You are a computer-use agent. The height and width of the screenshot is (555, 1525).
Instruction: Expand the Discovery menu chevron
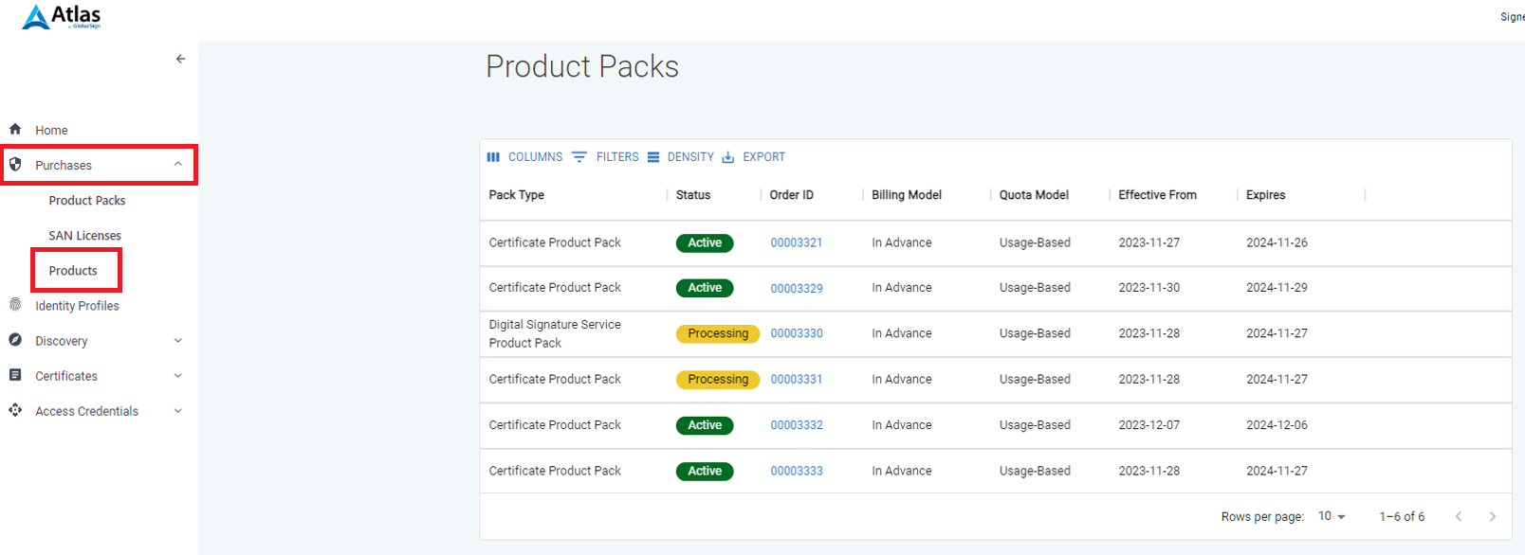pos(177,341)
